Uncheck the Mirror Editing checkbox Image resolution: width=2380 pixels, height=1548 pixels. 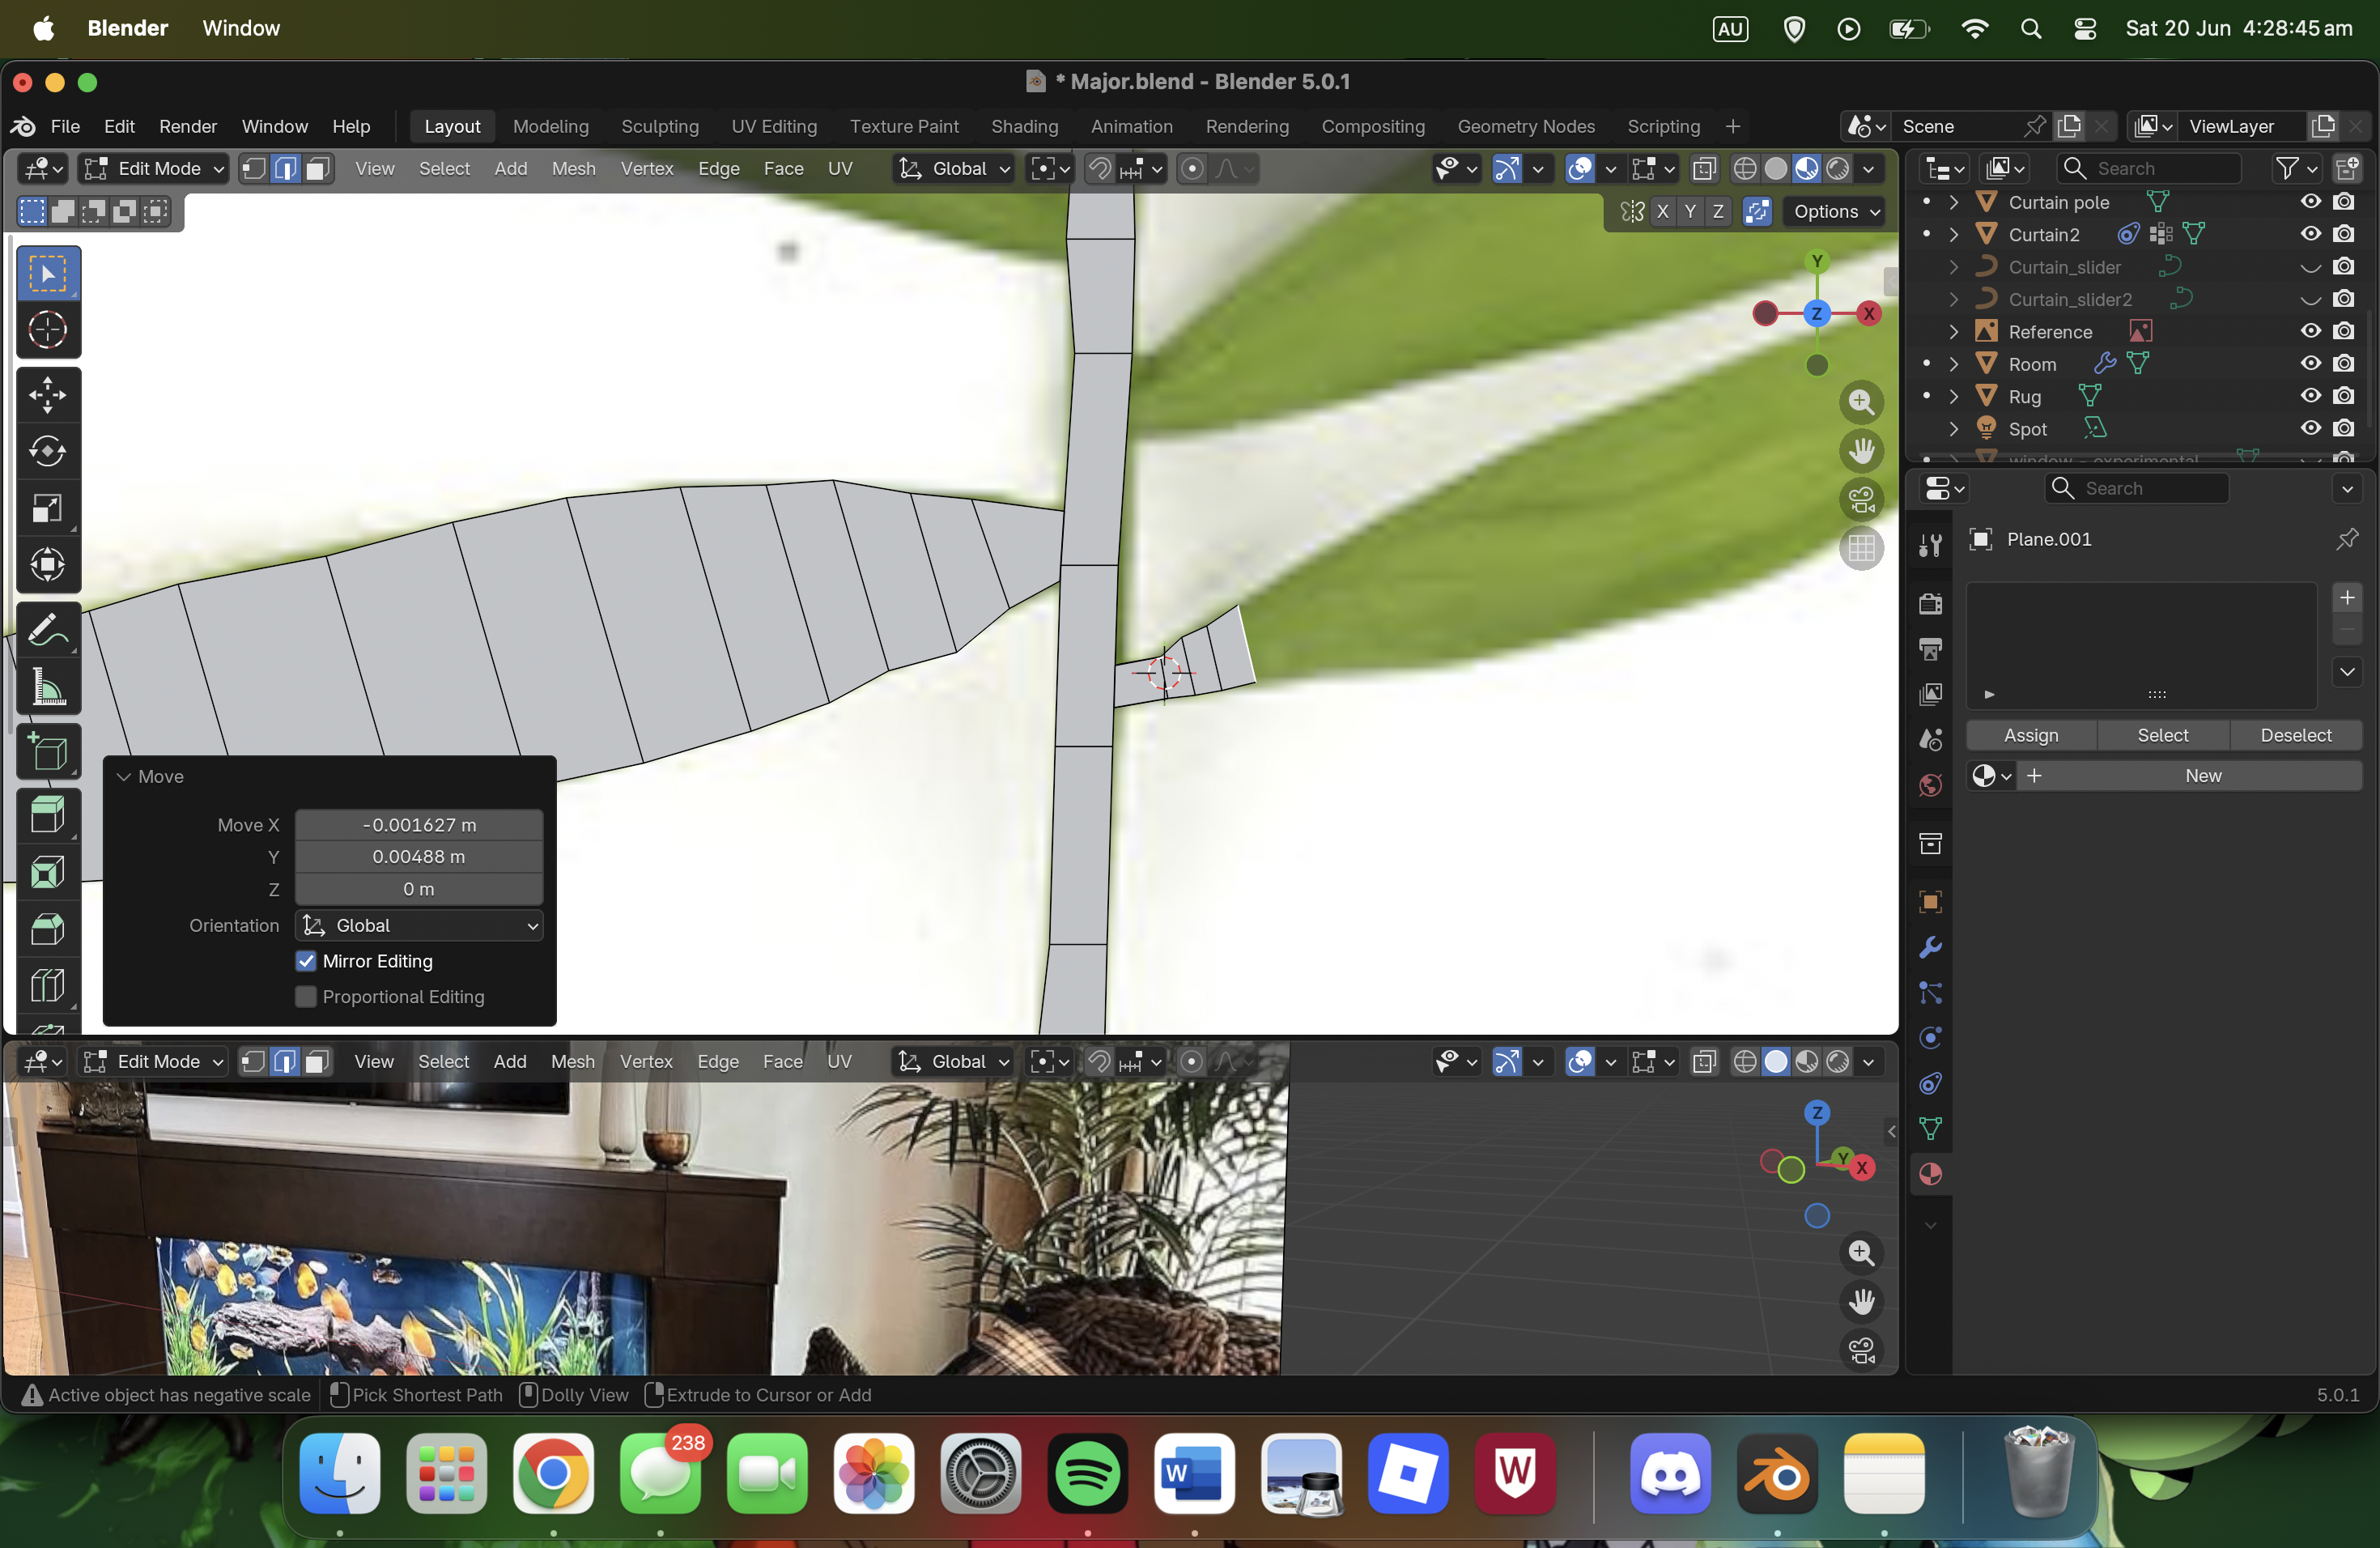[306, 961]
